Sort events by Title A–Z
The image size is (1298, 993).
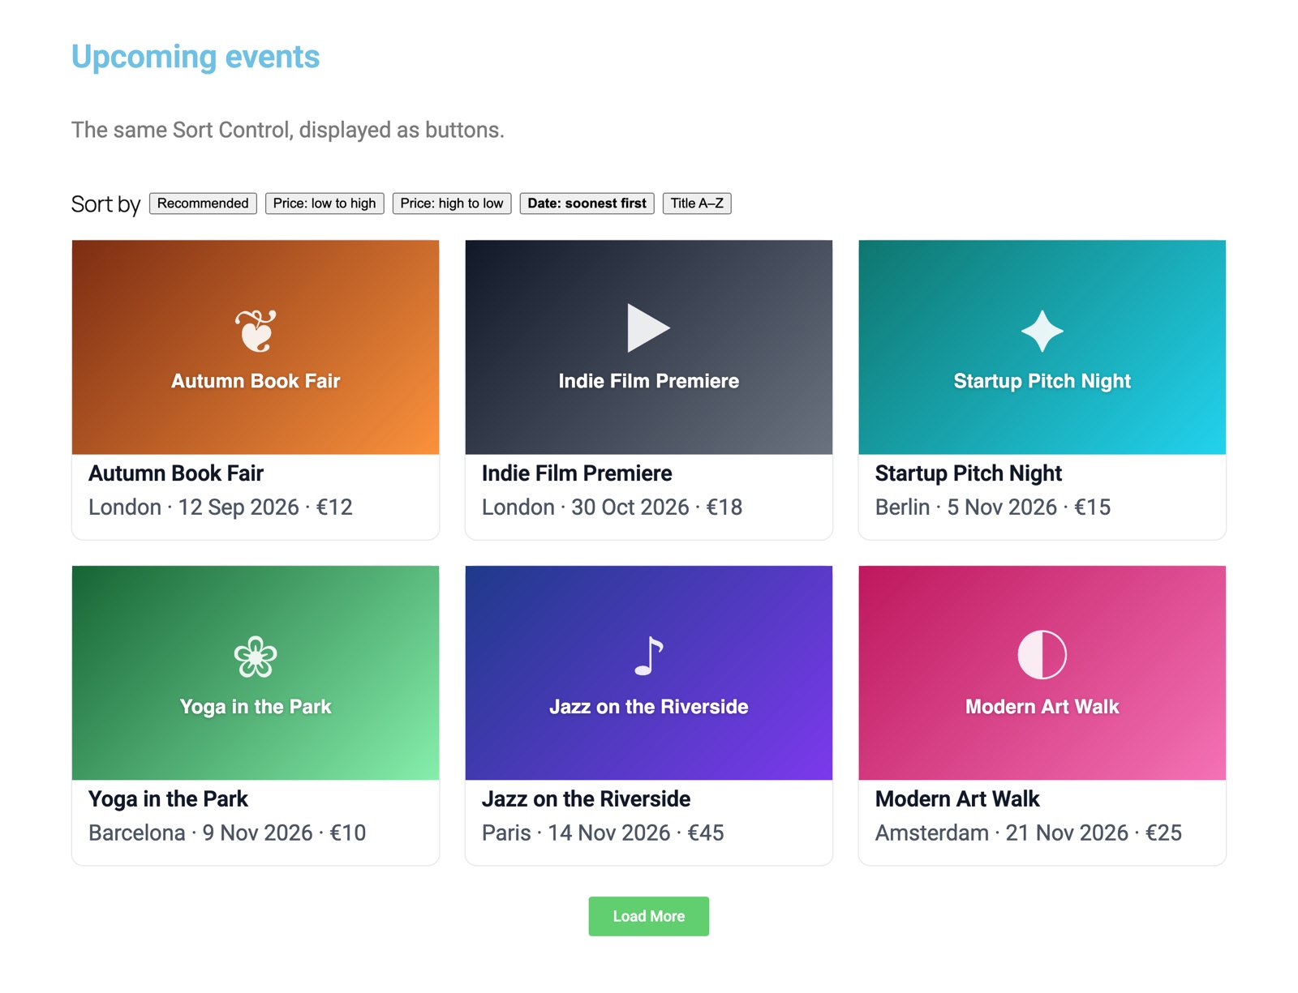pos(697,203)
